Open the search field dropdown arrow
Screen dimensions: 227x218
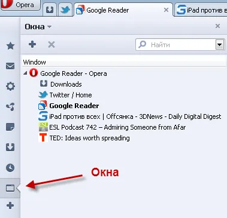(x=219, y=45)
